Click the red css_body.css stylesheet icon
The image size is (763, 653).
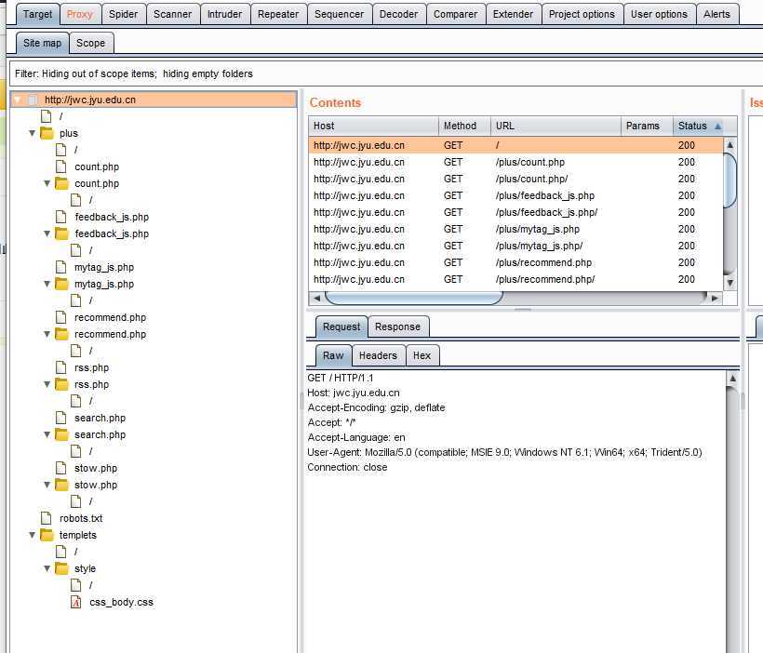click(76, 602)
